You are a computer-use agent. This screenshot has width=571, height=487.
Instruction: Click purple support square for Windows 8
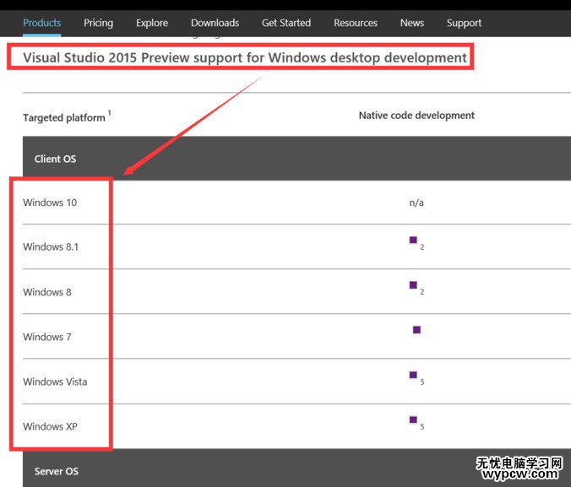(413, 284)
